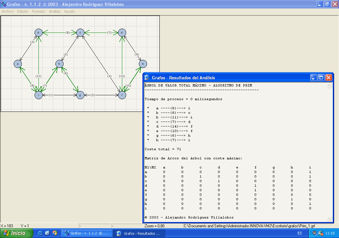Open the Inicio start menu
Image resolution: width=339 pixels, height=238 pixels.
tap(17, 233)
